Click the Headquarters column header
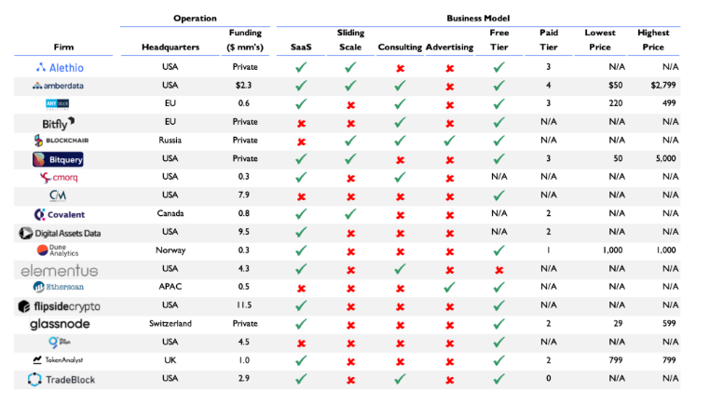 (171, 47)
